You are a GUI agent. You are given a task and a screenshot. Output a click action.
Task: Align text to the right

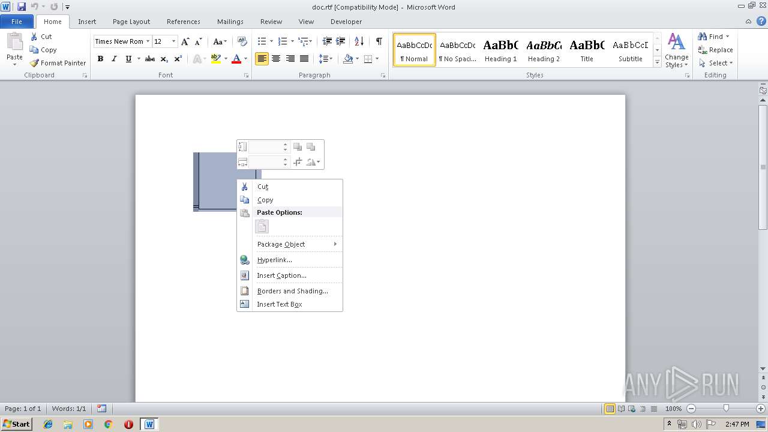(290, 59)
